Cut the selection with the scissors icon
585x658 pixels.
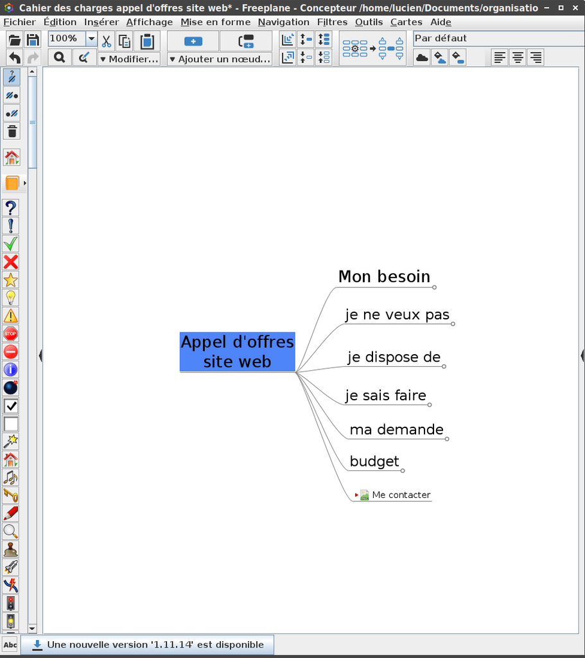106,40
